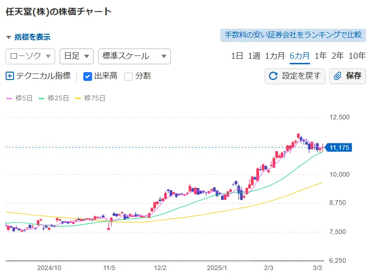The width and height of the screenshot is (372, 277).
Task: Open the ローソク chart type dropdown
Action: click(31, 56)
